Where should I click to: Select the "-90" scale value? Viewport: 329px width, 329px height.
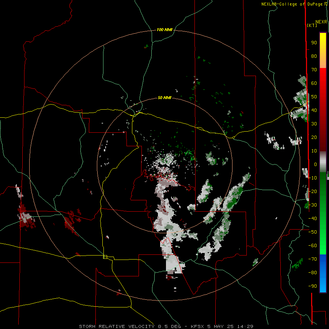pos(313,286)
